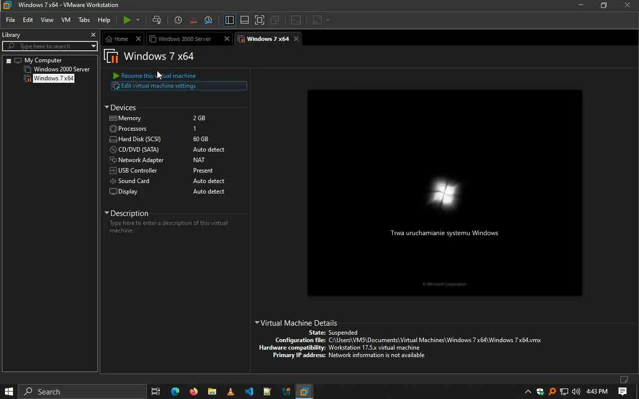Click the suspended VM screen thumbnail
The image size is (639, 399).
pyautogui.click(x=444, y=193)
